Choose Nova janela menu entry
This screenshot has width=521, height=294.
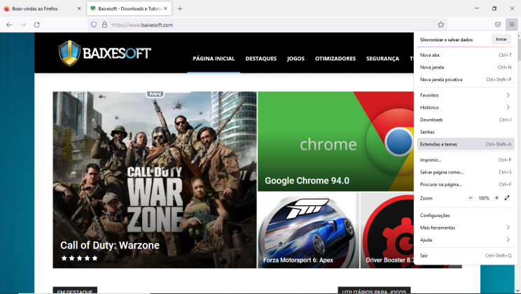[466, 67]
